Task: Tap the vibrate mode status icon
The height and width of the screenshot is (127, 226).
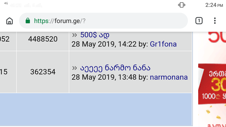Action: 182,5
